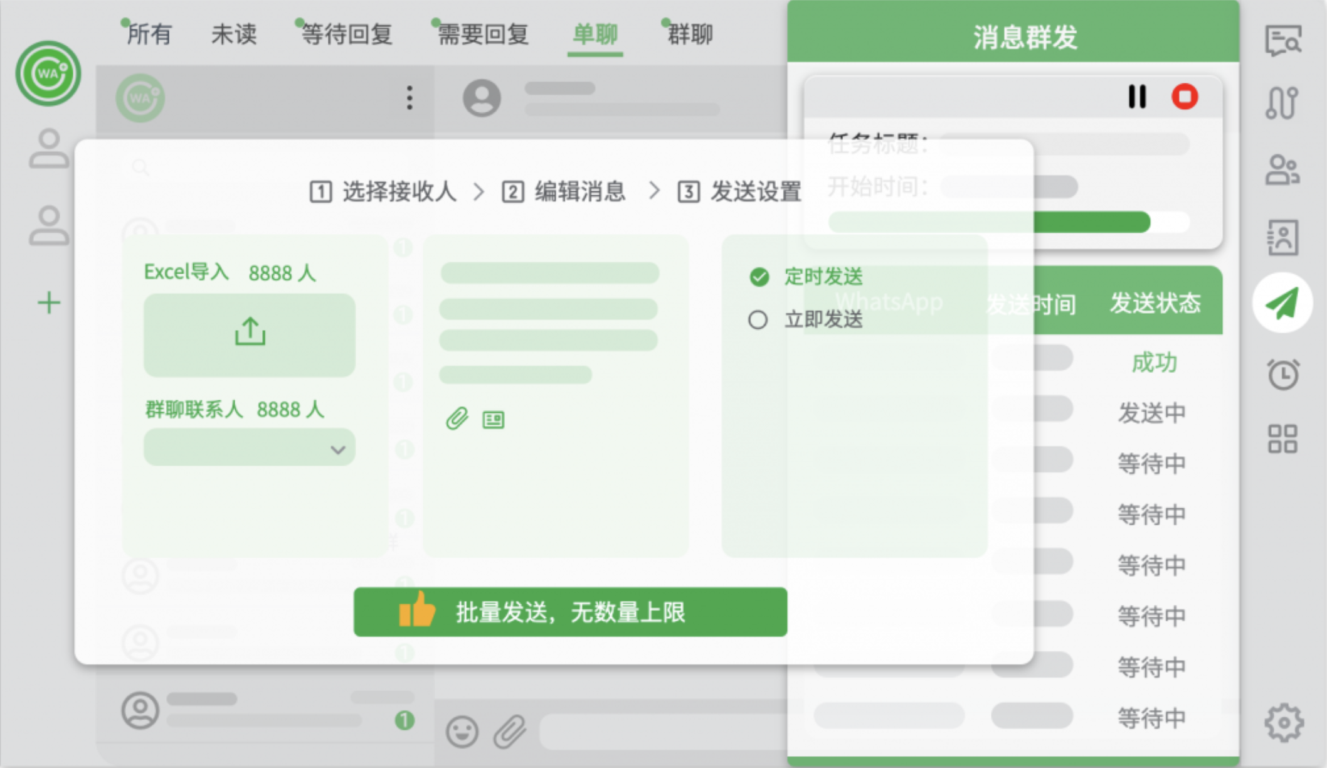Open the route/flow icon in right sidebar
Viewport: 1327px width, 768px height.
click(1281, 103)
